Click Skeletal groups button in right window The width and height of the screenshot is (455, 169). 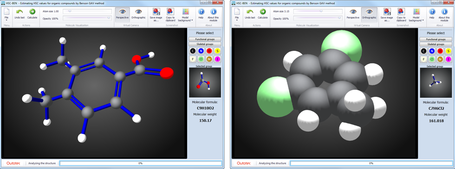(x=435, y=44)
